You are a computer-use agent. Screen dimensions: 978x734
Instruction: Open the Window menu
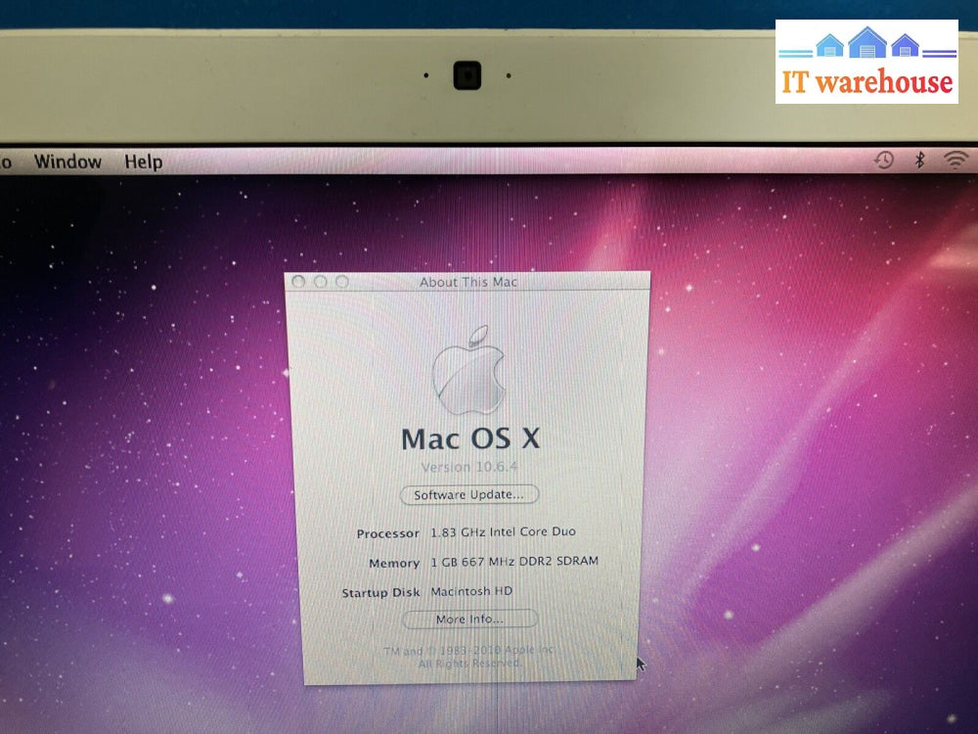[67, 161]
